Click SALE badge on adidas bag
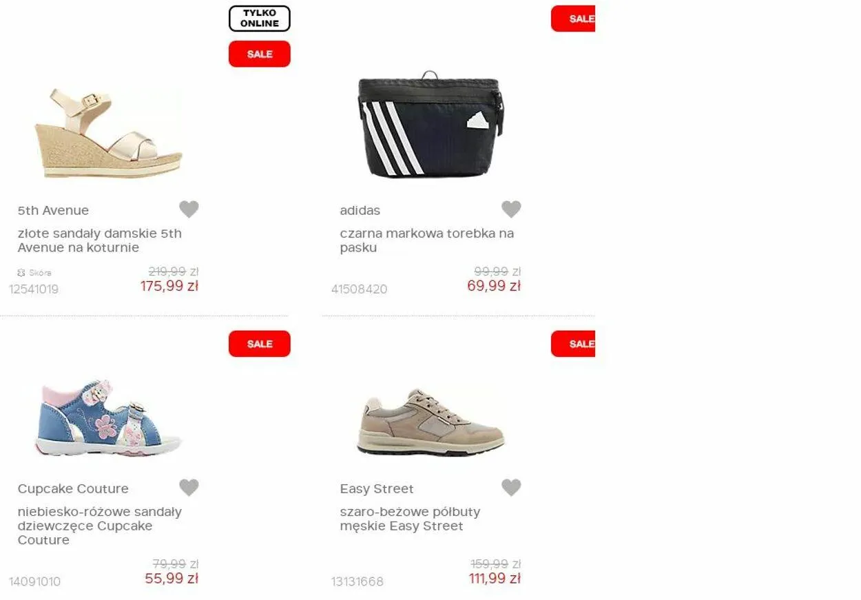861x600 pixels. [573, 19]
